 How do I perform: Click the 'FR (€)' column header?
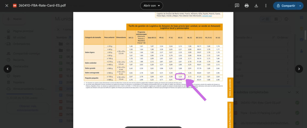tap(161, 37)
